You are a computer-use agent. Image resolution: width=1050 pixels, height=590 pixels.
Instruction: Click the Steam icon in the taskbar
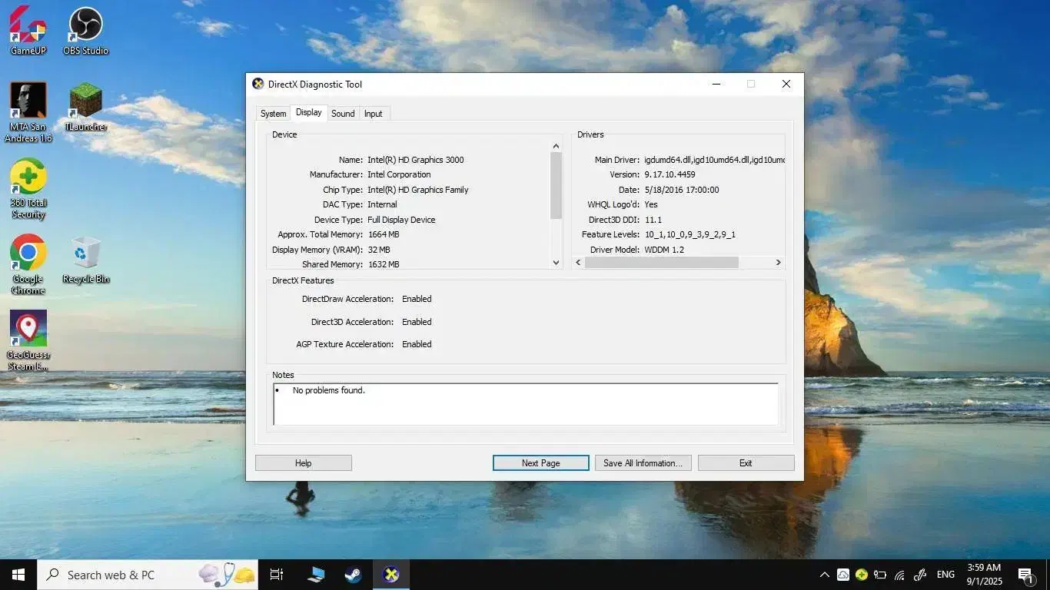point(353,575)
